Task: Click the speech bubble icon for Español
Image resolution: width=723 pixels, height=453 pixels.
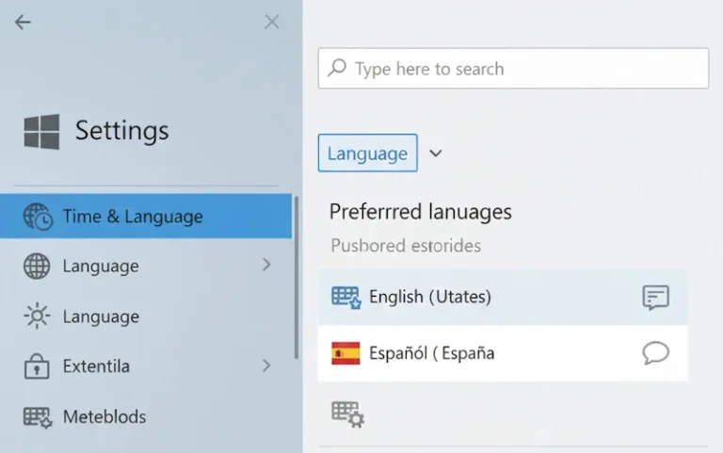Action: tap(655, 353)
